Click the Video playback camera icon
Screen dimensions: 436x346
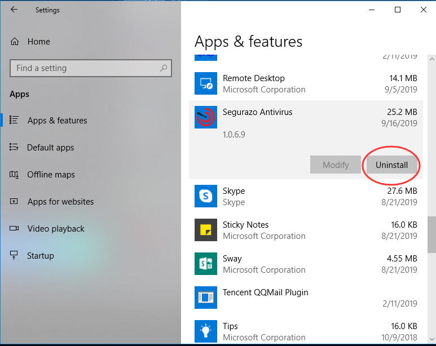click(x=14, y=228)
